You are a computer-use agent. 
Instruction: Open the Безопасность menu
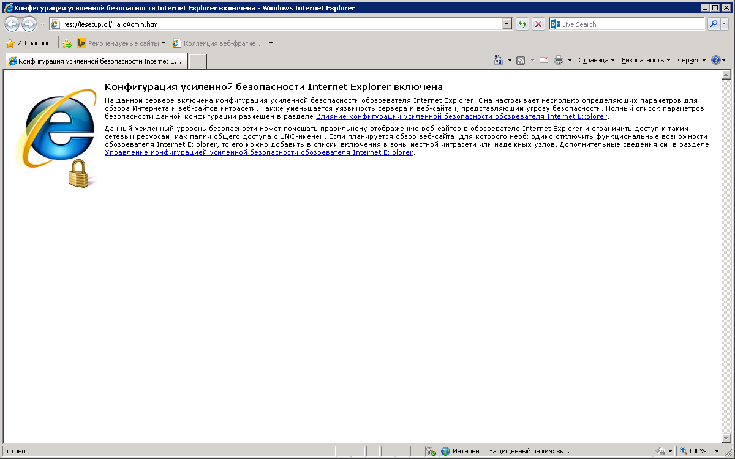coord(646,60)
